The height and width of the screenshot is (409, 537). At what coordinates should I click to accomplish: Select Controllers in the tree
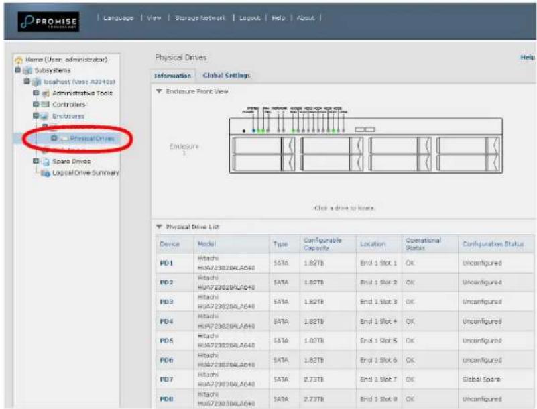pos(68,105)
